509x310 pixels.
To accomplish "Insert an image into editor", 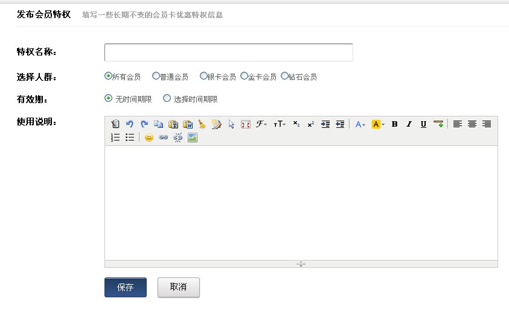I will (x=193, y=138).
